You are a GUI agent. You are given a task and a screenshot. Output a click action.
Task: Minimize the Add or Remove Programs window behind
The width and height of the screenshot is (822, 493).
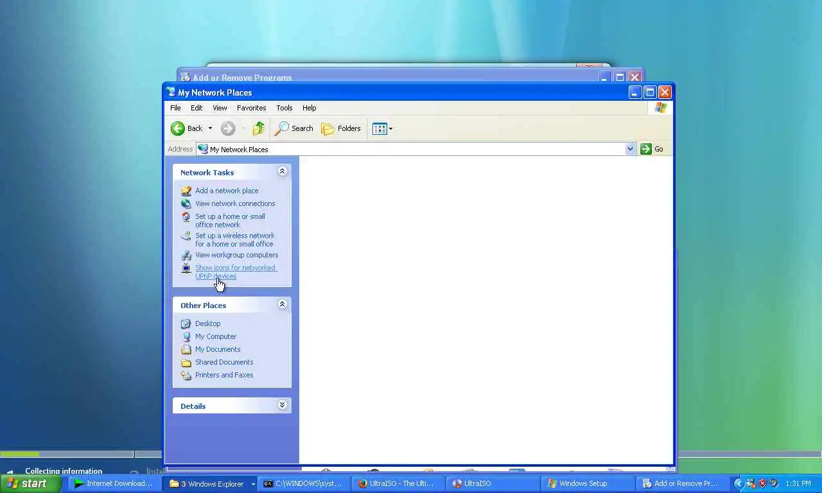click(605, 77)
